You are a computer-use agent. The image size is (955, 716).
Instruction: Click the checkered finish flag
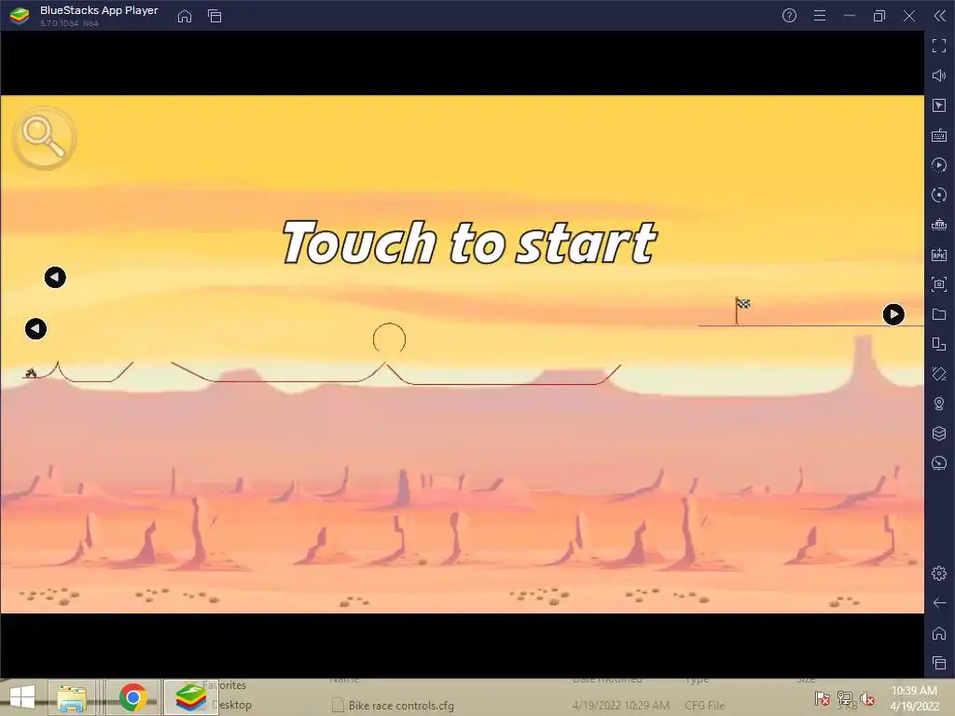[x=741, y=310]
